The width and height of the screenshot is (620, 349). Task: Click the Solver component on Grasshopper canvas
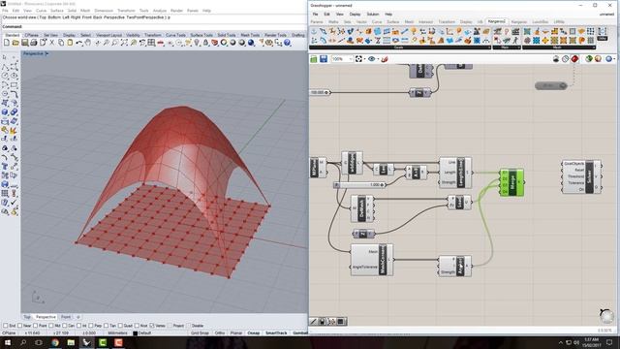(581, 176)
